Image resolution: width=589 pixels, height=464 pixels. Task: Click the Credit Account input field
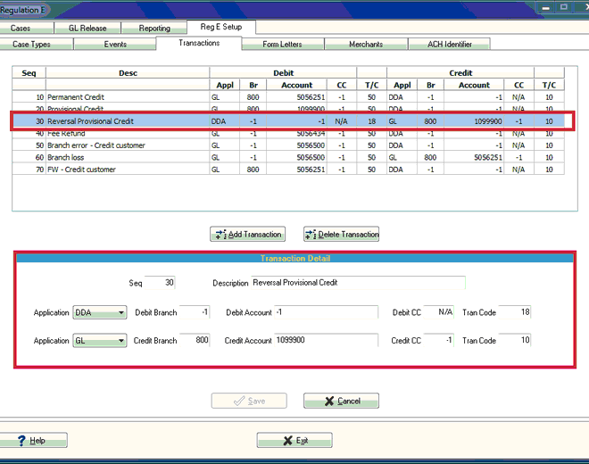(325, 341)
